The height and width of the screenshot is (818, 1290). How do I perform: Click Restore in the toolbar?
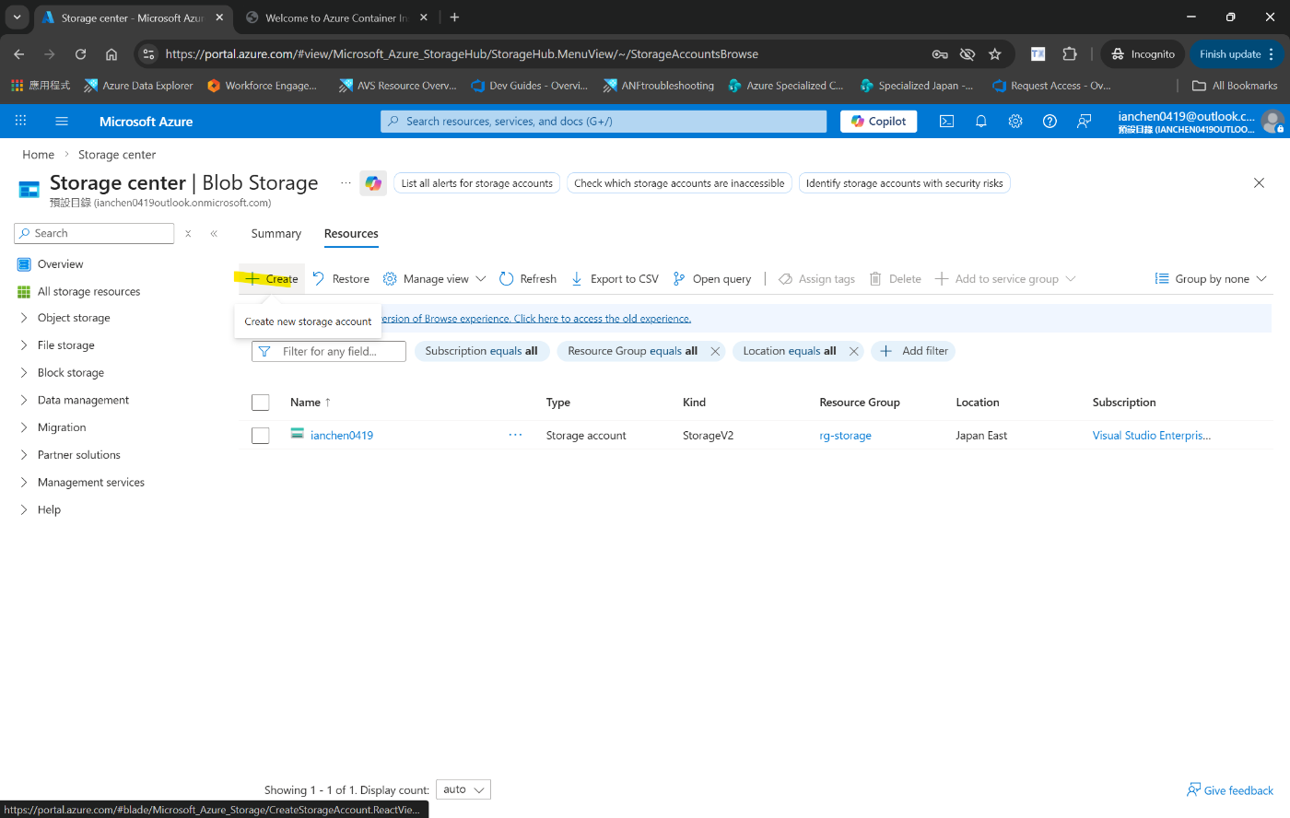pos(341,279)
